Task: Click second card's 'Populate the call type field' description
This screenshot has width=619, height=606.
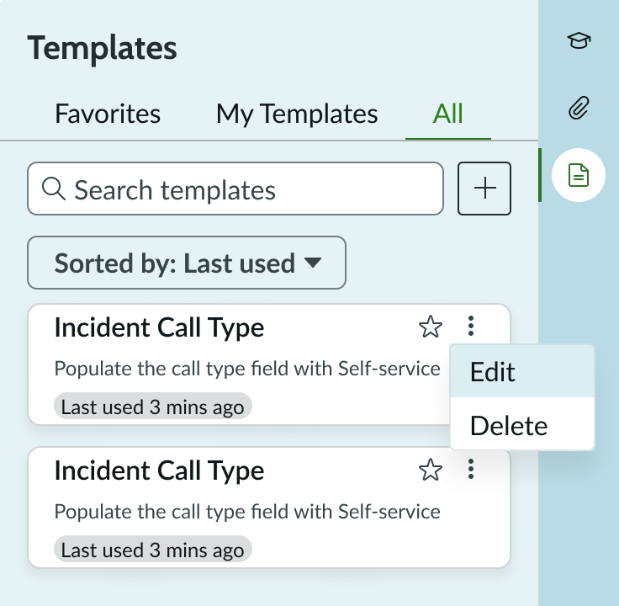Action: [247, 512]
